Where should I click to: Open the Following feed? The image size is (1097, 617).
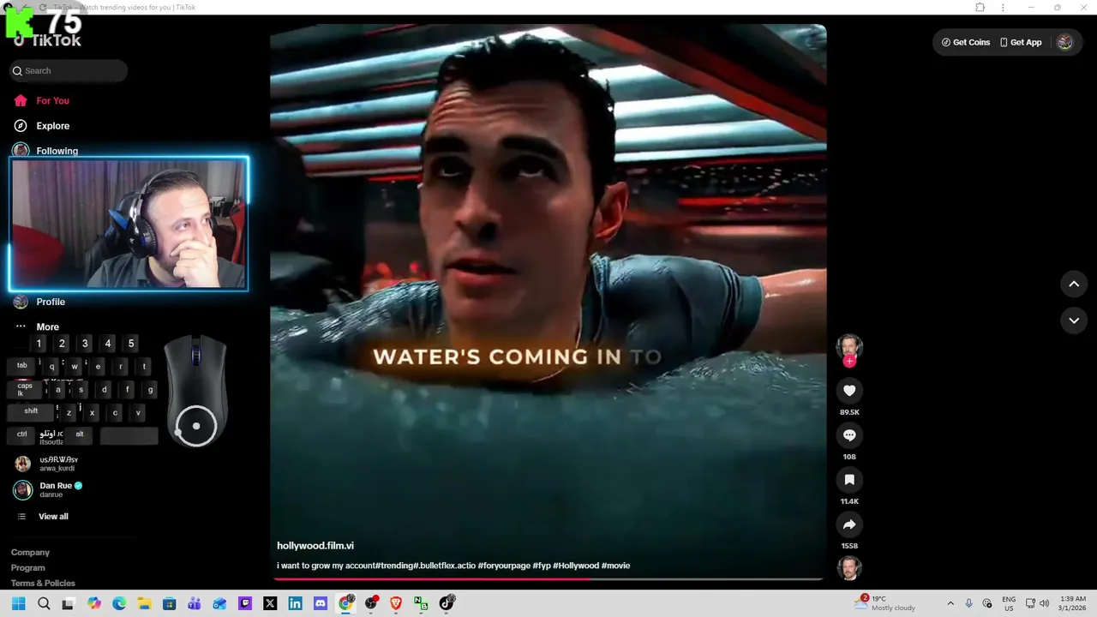[x=57, y=151]
